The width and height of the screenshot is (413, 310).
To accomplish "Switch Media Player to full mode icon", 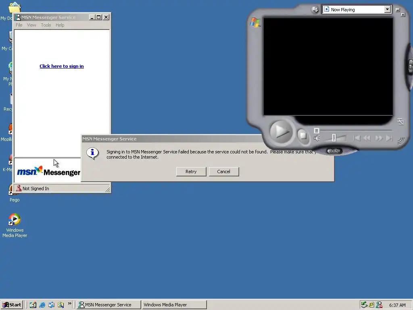I will pyautogui.click(x=400, y=121).
